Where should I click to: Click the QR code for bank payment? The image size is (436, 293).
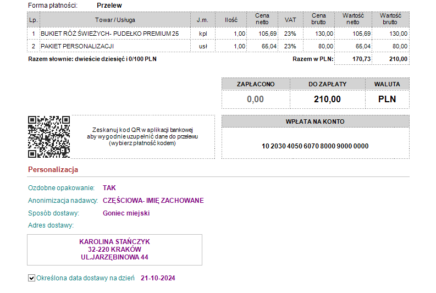[49, 137]
